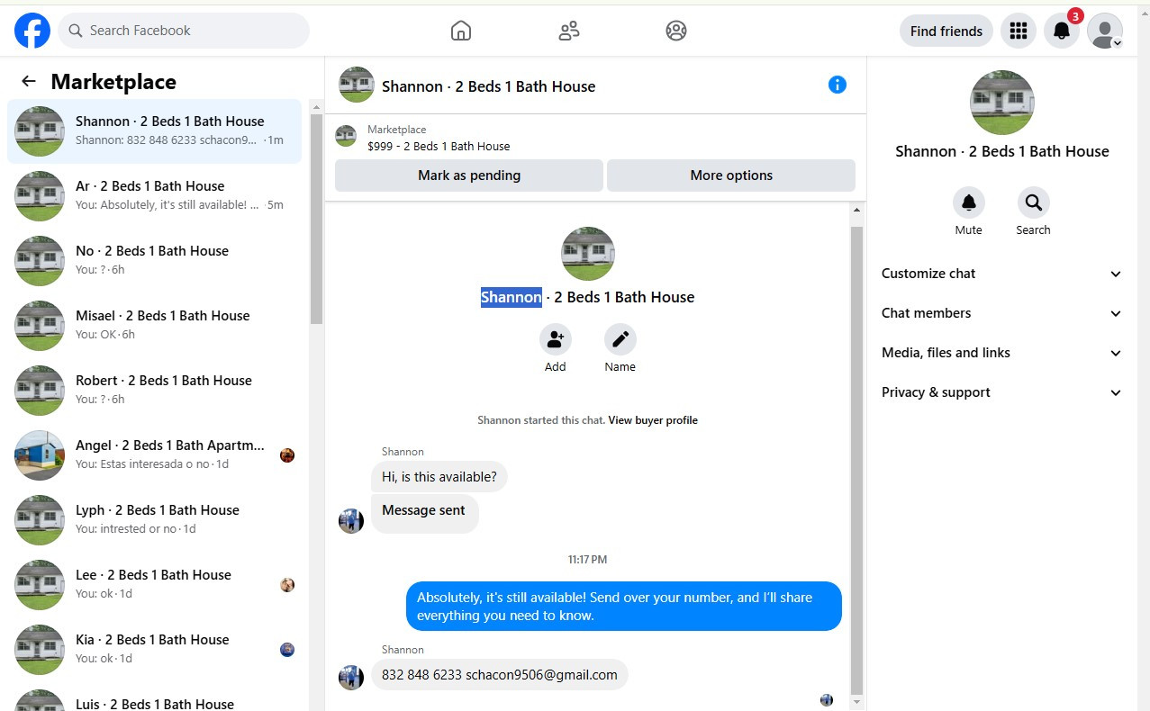Click large house picture in right panel
1150x711 pixels.
(1002, 103)
